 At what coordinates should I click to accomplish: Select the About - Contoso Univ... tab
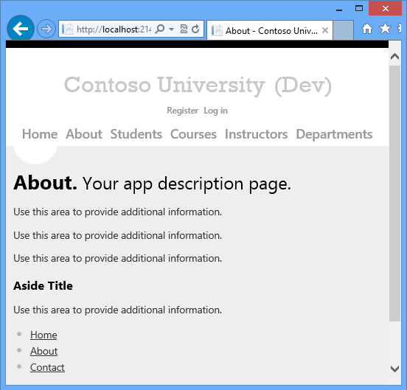click(x=269, y=31)
